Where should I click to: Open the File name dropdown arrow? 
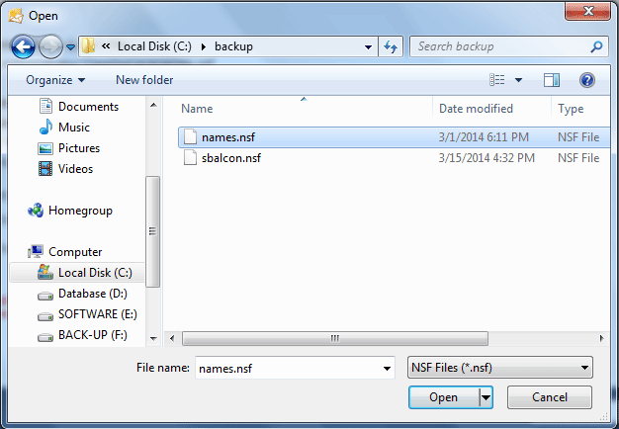pos(387,369)
